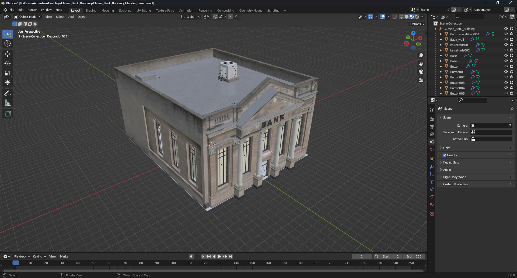
Task: Uncheck the Gravity checkbox
Action: 445,155
